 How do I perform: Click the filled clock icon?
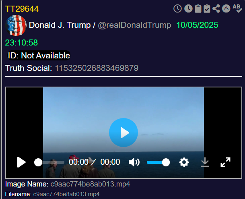coord(188,8)
